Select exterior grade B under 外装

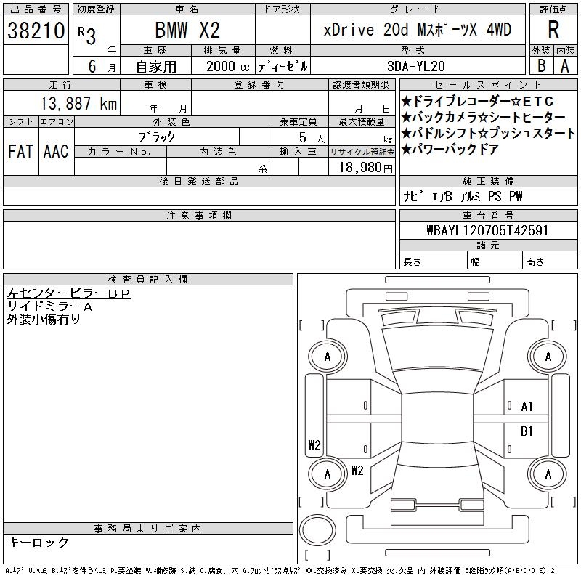point(541,65)
